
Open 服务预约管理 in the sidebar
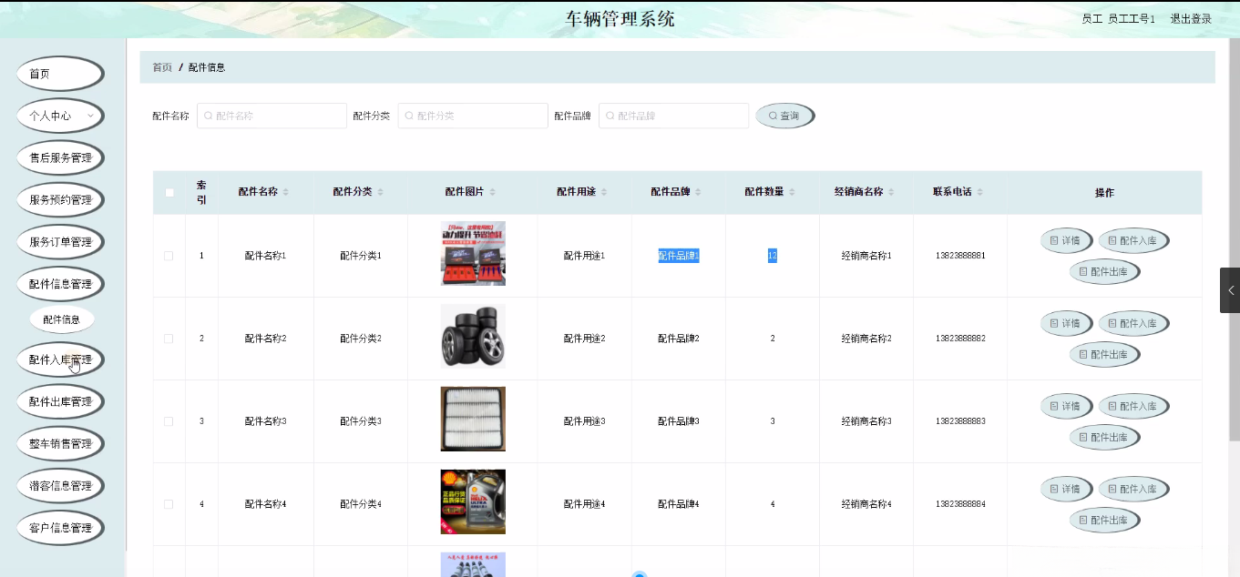[60, 199]
